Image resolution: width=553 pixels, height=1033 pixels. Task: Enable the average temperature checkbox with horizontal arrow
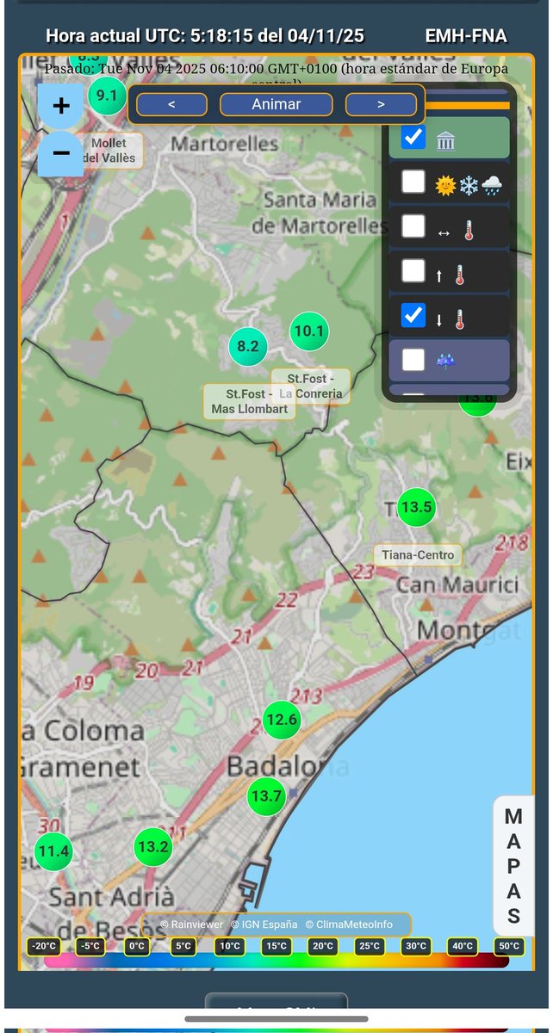pos(413,226)
